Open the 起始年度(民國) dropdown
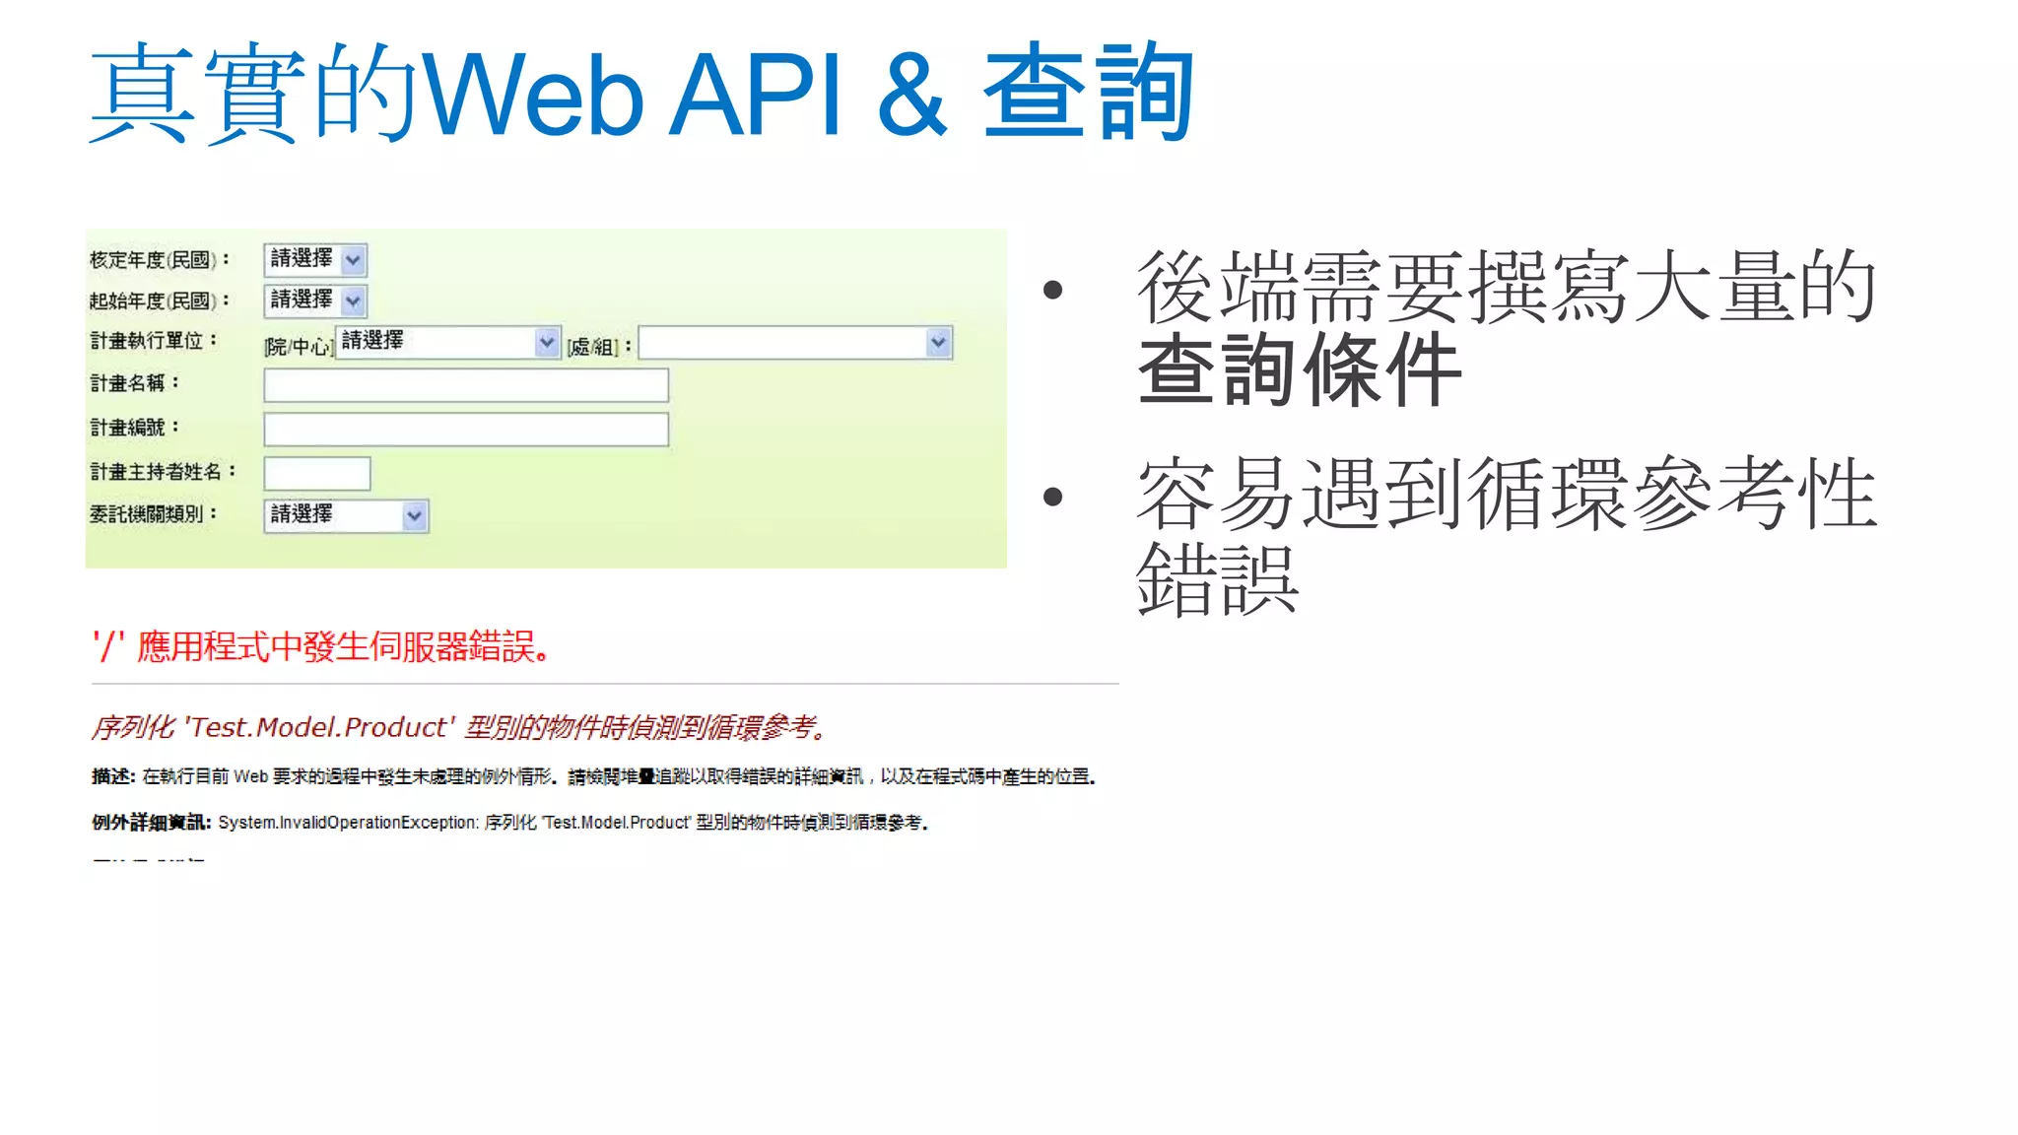Screen dimensions: 2018x1135 [x=315, y=300]
